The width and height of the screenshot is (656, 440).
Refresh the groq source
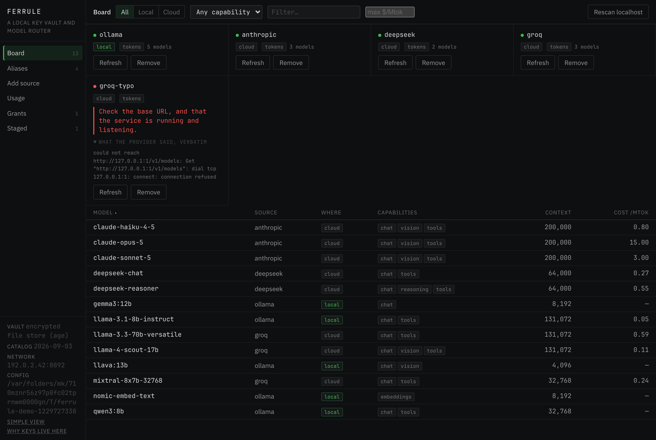pos(538,63)
